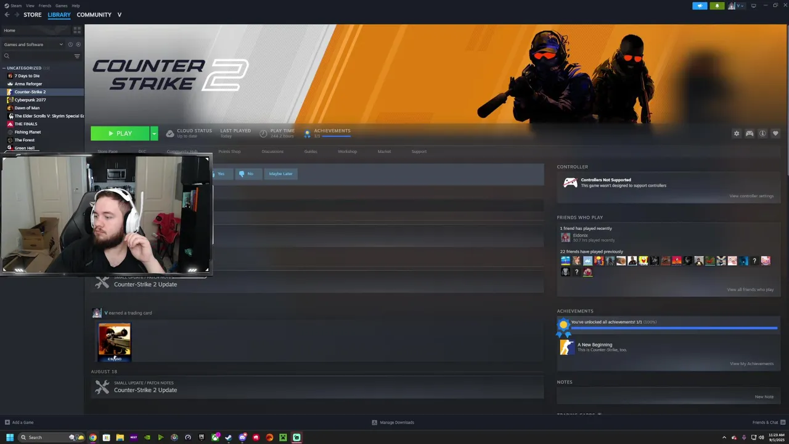Open the announcements megaphone button
Screen dimensions: 789x444
tap(700, 6)
